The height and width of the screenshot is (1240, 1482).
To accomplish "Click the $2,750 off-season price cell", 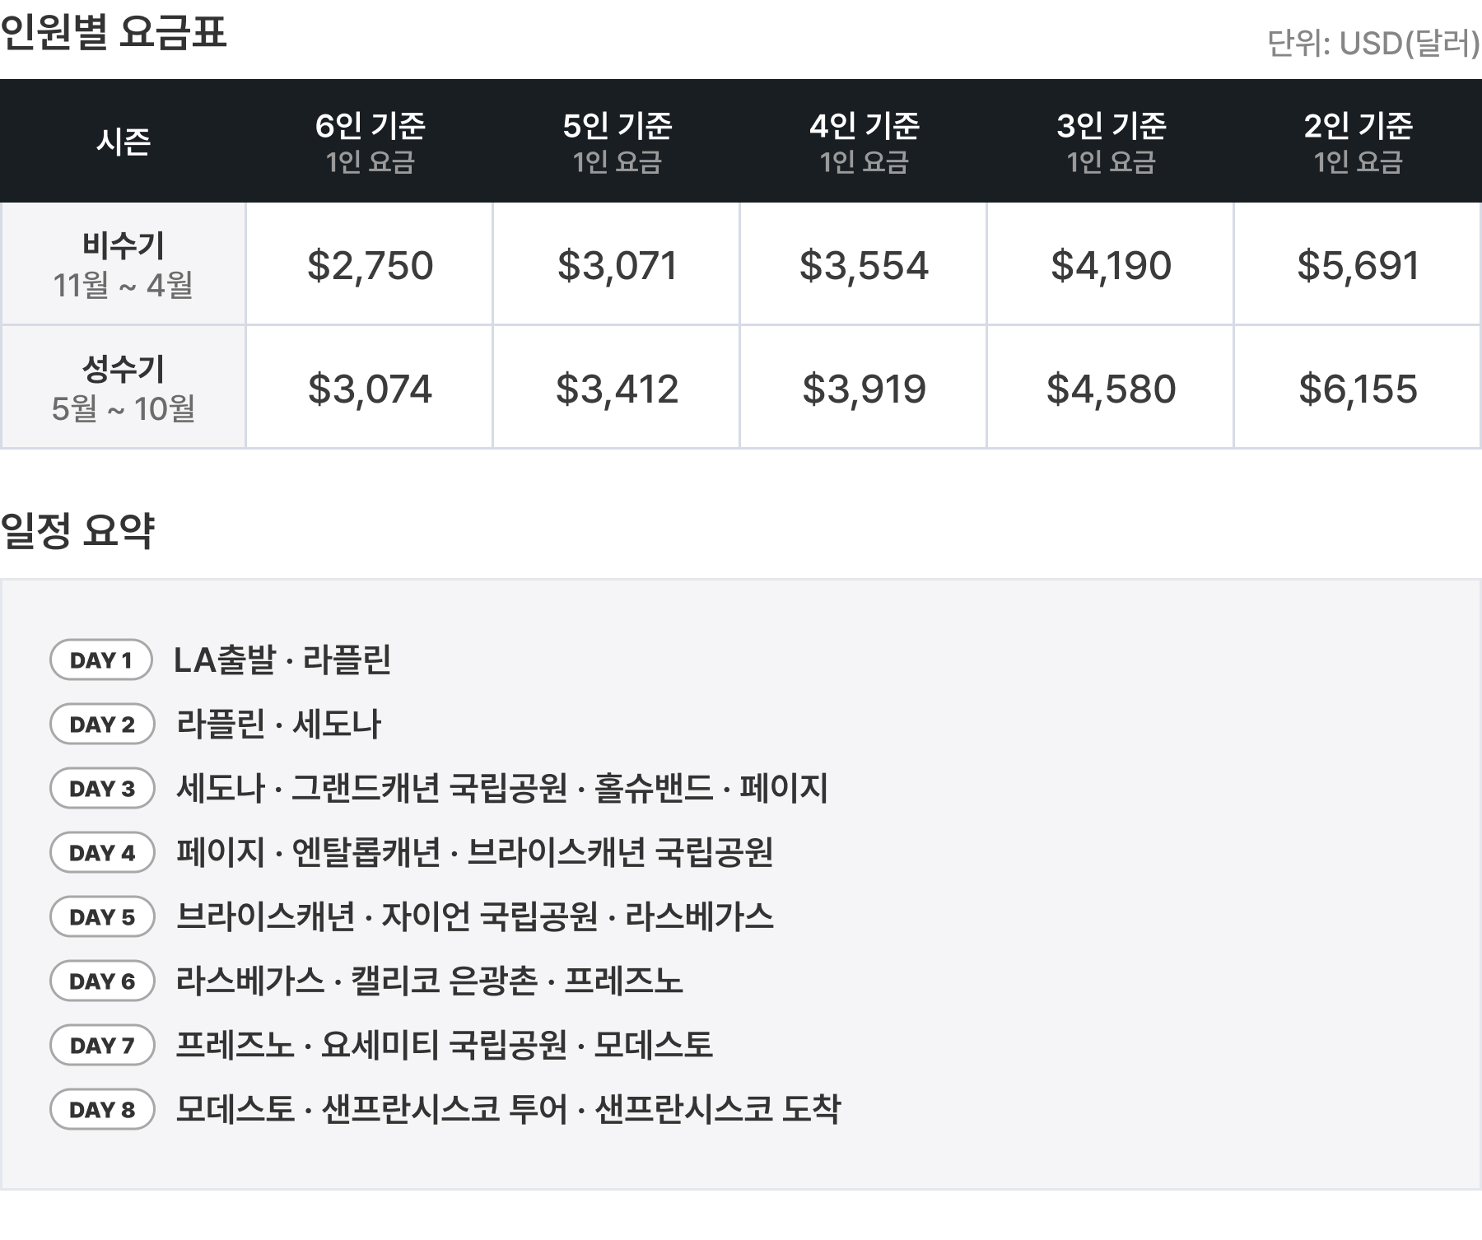I will coord(370,265).
